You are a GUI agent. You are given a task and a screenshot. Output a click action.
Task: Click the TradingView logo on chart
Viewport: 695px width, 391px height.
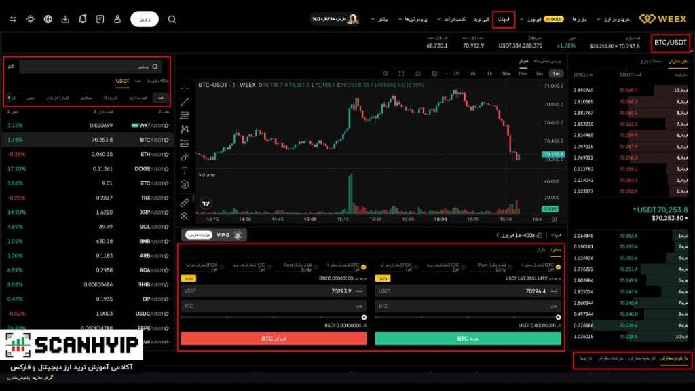206,204
